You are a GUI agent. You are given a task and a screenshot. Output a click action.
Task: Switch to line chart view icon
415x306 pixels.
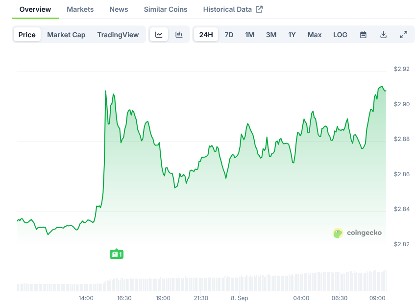point(159,35)
